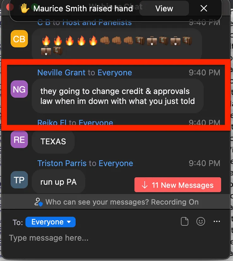233x261 pixels.
Task: Click Neville Grant sender name
Action: point(61,73)
